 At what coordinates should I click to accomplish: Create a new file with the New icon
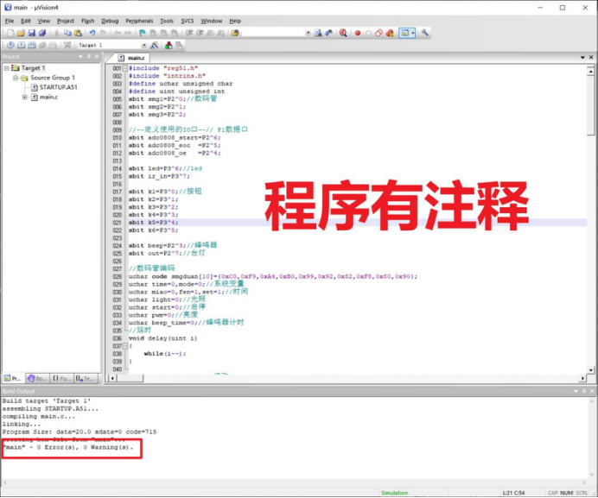[10, 33]
